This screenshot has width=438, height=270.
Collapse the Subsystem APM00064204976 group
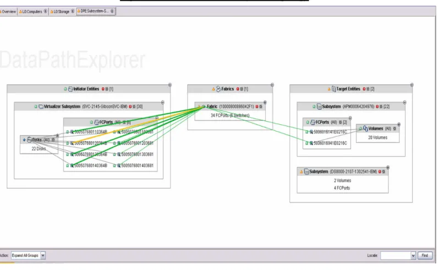tap(404, 102)
